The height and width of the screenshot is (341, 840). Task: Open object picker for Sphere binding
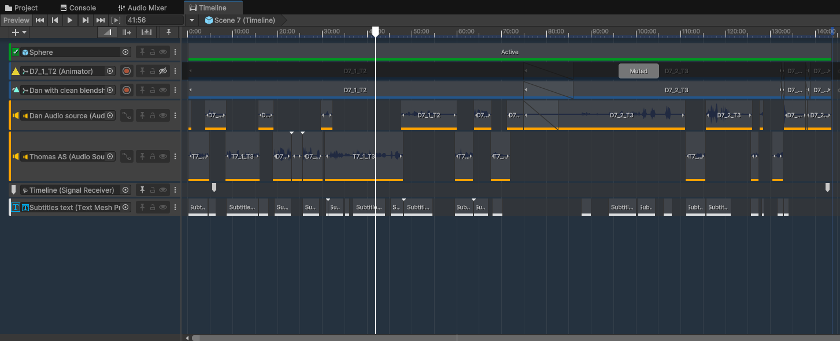click(x=125, y=52)
